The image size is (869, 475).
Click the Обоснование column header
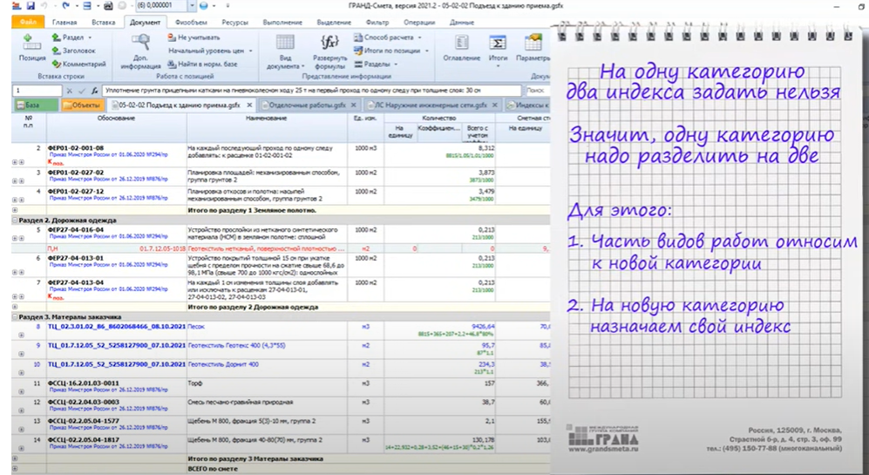click(x=117, y=118)
